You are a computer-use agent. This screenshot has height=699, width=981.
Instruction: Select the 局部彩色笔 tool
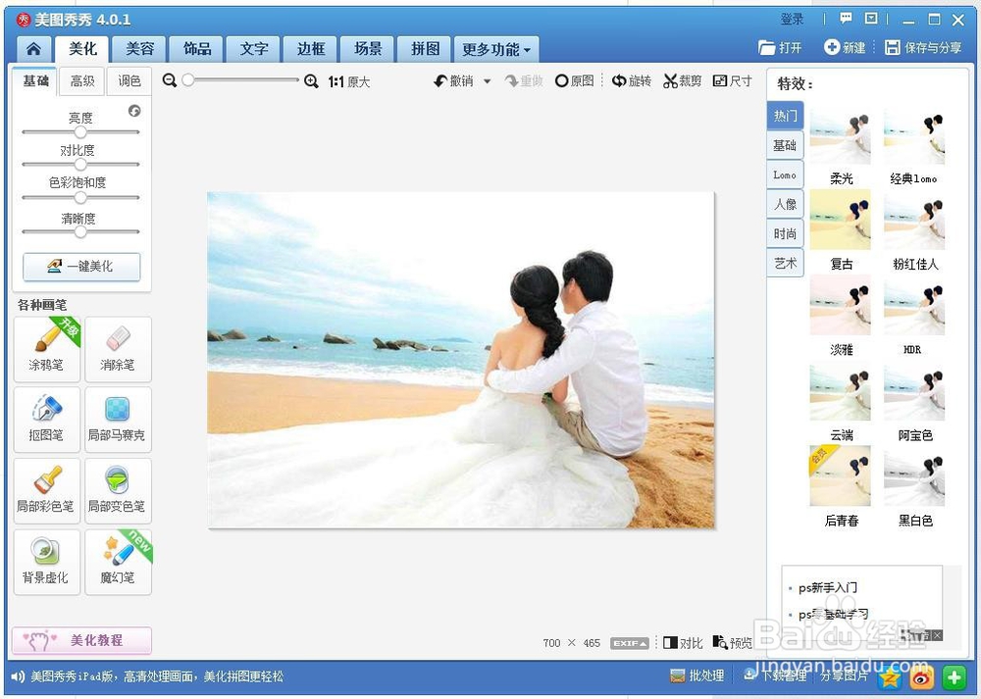(47, 491)
